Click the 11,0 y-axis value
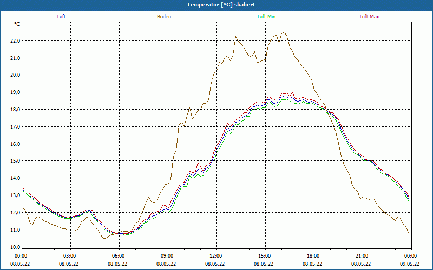The image size is (433, 270). click(x=15, y=230)
